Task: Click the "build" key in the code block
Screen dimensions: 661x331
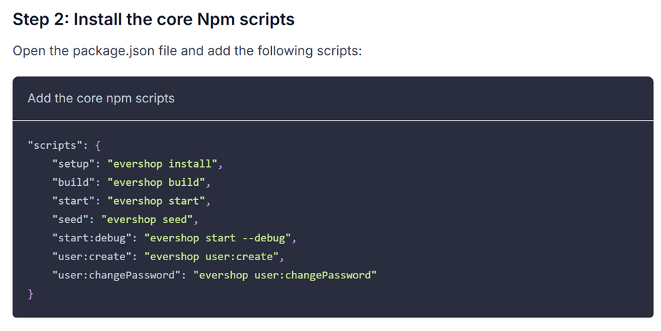Action: pos(73,182)
